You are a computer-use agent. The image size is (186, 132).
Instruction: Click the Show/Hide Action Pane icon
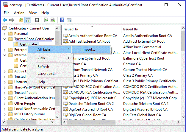click(x=69, y=20)
